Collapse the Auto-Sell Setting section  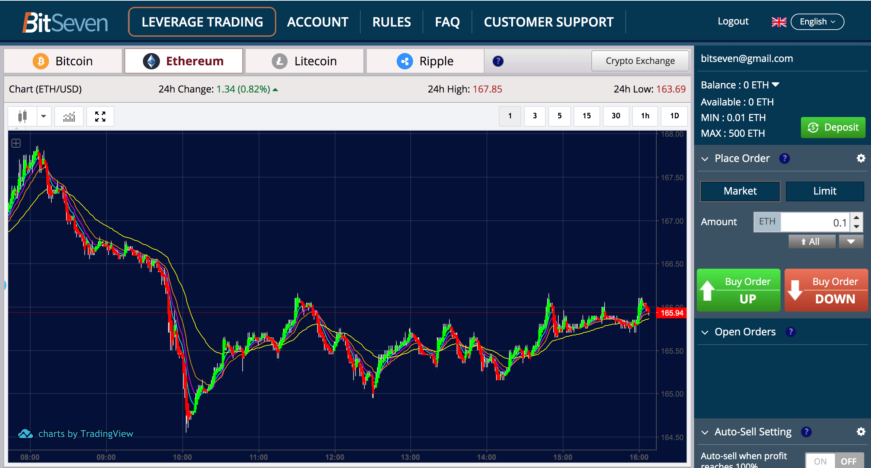705,432
